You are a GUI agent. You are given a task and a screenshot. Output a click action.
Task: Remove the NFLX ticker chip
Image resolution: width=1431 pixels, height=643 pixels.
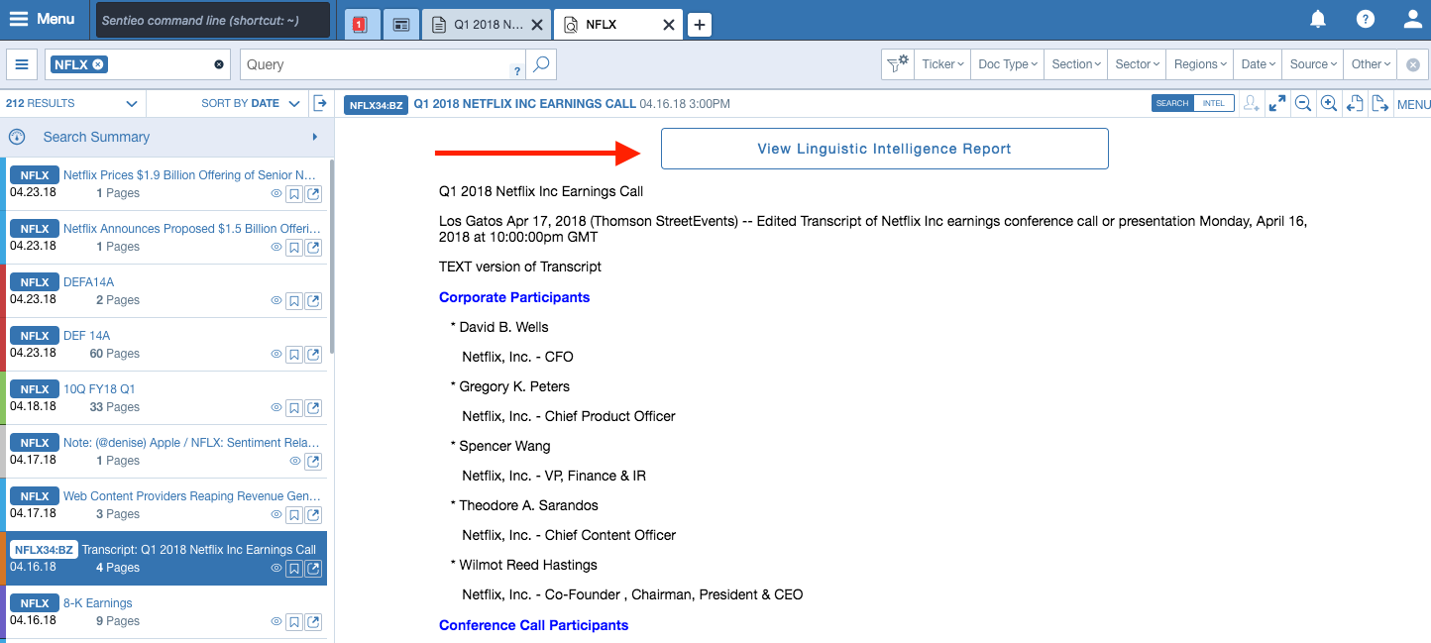[x=98, y=64]
